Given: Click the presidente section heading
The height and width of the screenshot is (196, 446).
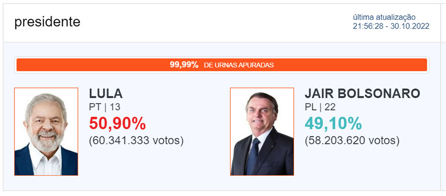Looking at the screenshot, I should click(x=48, y=22).
